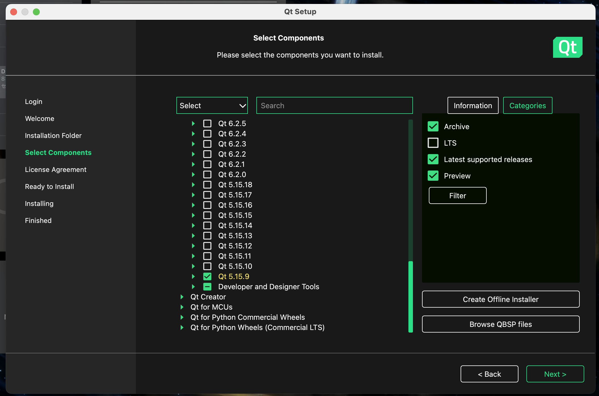Expand Qt for Python Commercial Wheels

tap(182, 317)
